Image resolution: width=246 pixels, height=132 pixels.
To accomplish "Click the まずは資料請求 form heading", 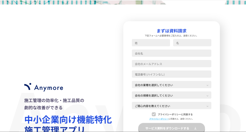I will click(171, 31).
